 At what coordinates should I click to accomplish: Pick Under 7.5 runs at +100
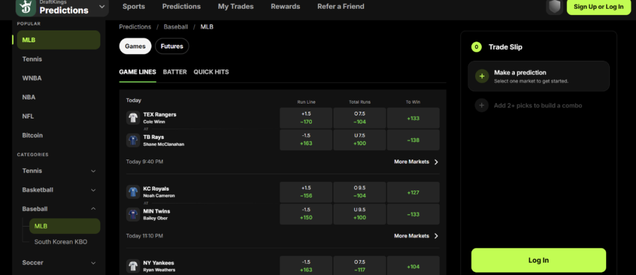[x=360, y=140]
